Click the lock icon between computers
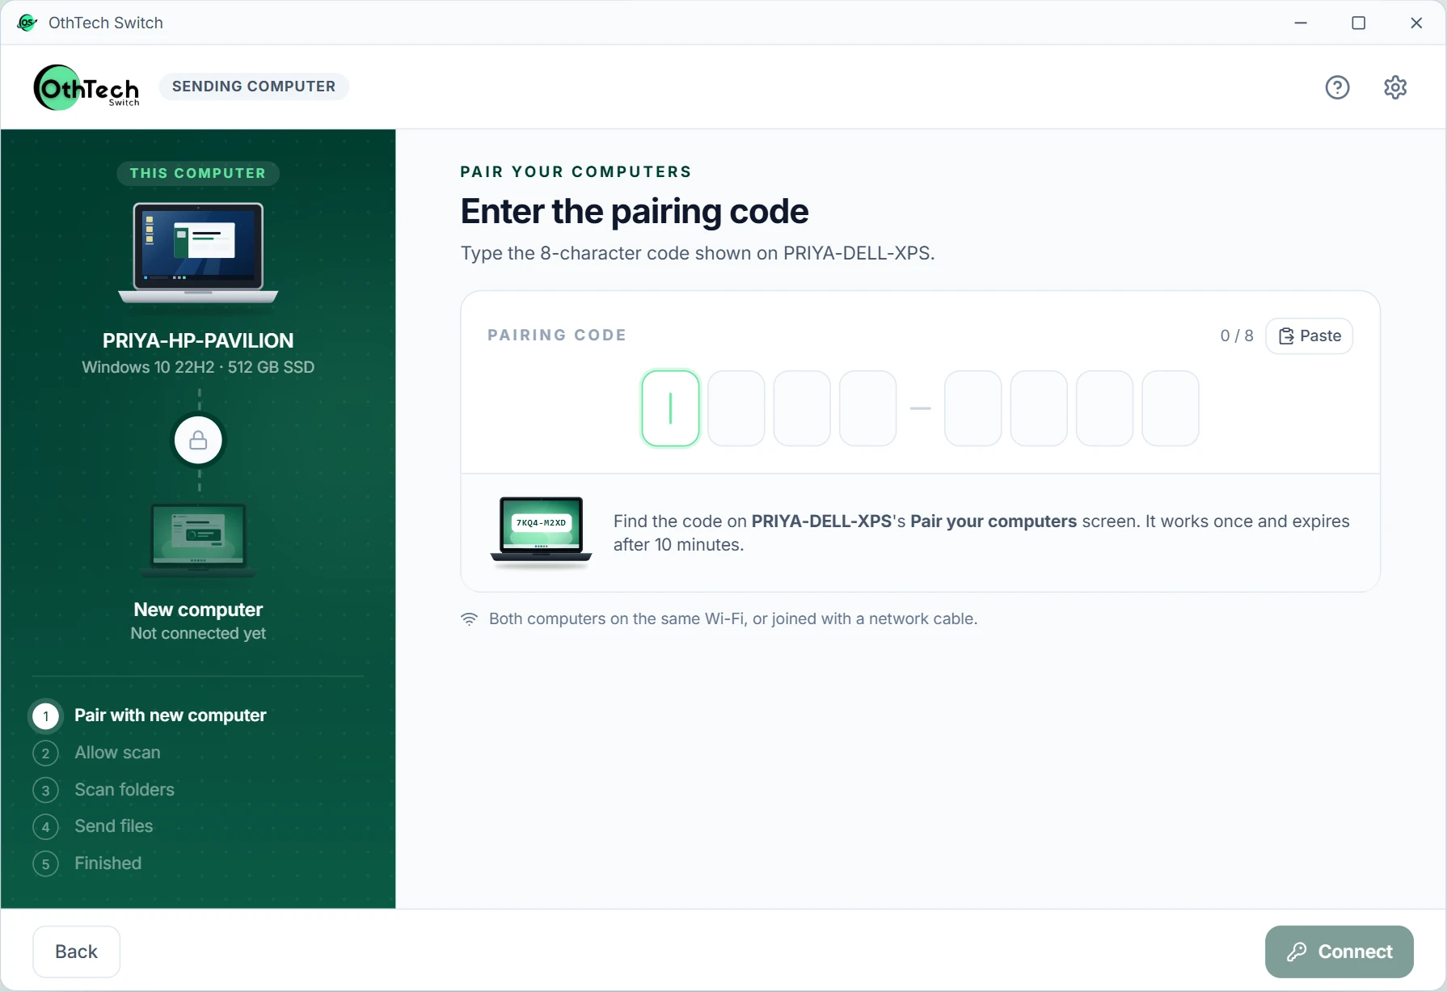 coord(198,441)
